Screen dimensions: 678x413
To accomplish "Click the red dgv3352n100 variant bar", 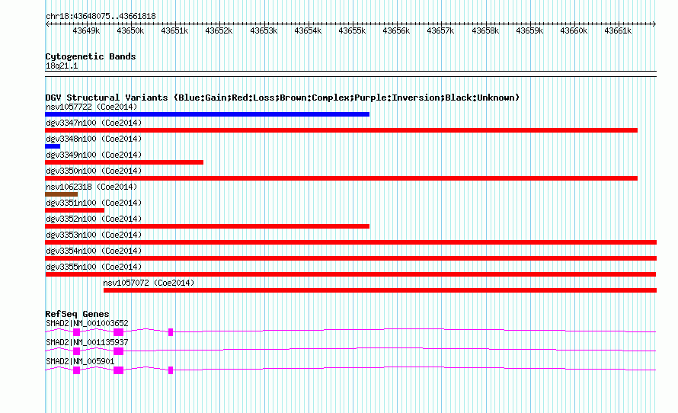I will (x=207, y=226).
